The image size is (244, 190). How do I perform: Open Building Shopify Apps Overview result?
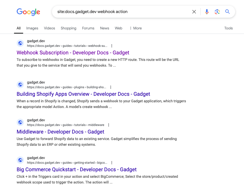coord(83,94)
